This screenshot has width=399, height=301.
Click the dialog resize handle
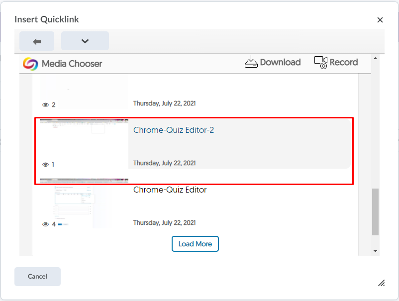pos(381,283)
